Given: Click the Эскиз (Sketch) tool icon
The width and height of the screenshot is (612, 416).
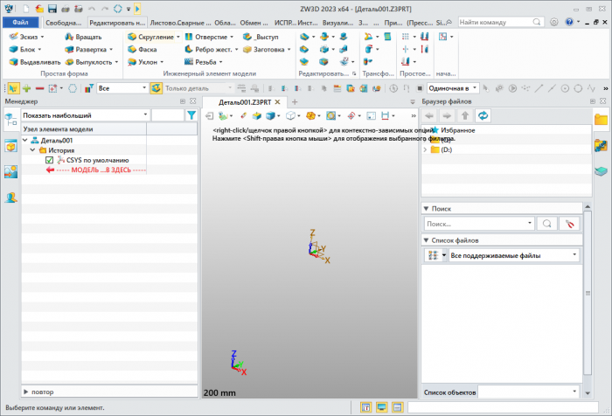Looking at the screenshot, I should pyautogui.click(x=13, y=37).
